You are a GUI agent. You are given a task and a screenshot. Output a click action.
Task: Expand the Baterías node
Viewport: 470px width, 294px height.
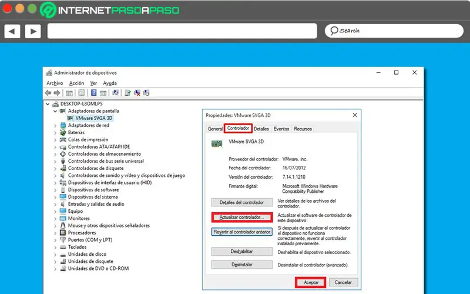tap(55, 133)
